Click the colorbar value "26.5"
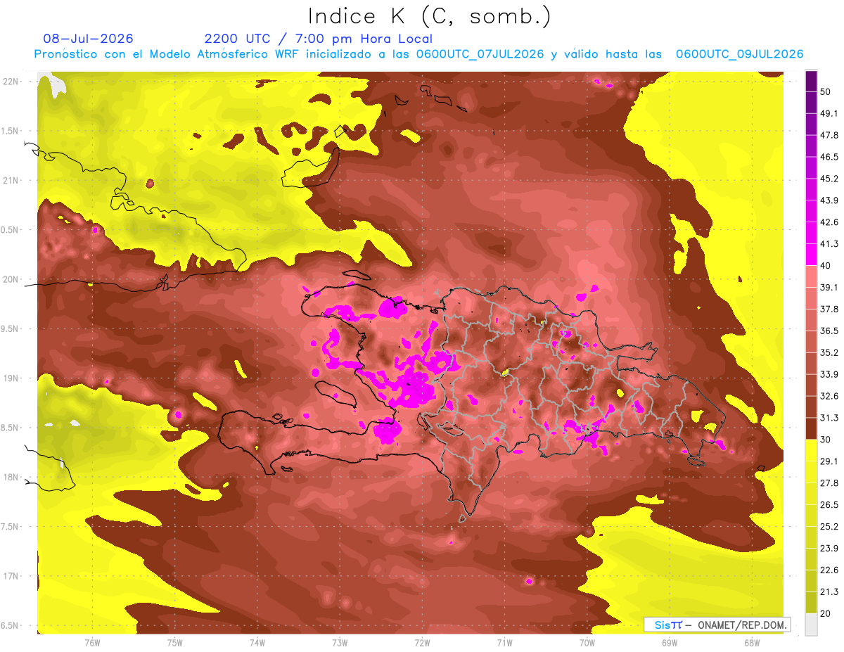The image size is (844, 652). click(829, 505)
